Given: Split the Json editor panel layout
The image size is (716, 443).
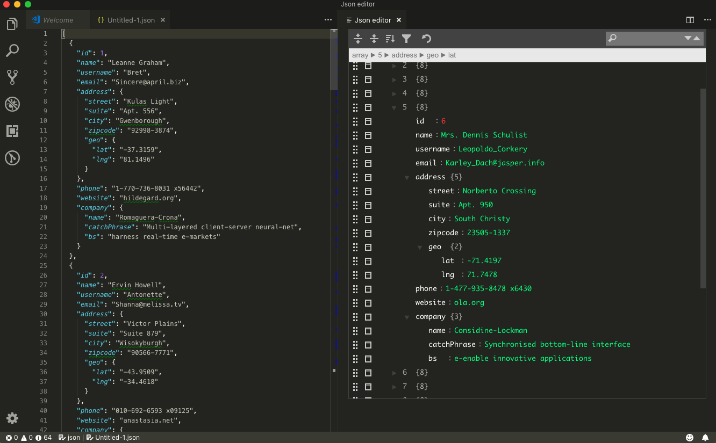Looking at the screenshot, I should tap(690, 20).
